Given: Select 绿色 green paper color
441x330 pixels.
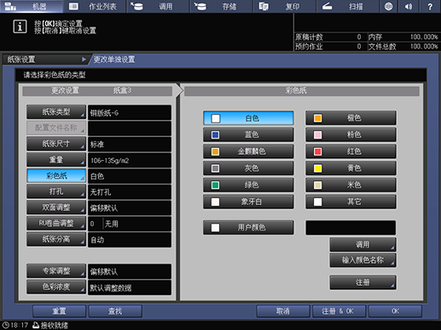Looking at the screenshot, I should tap(248, 185).
